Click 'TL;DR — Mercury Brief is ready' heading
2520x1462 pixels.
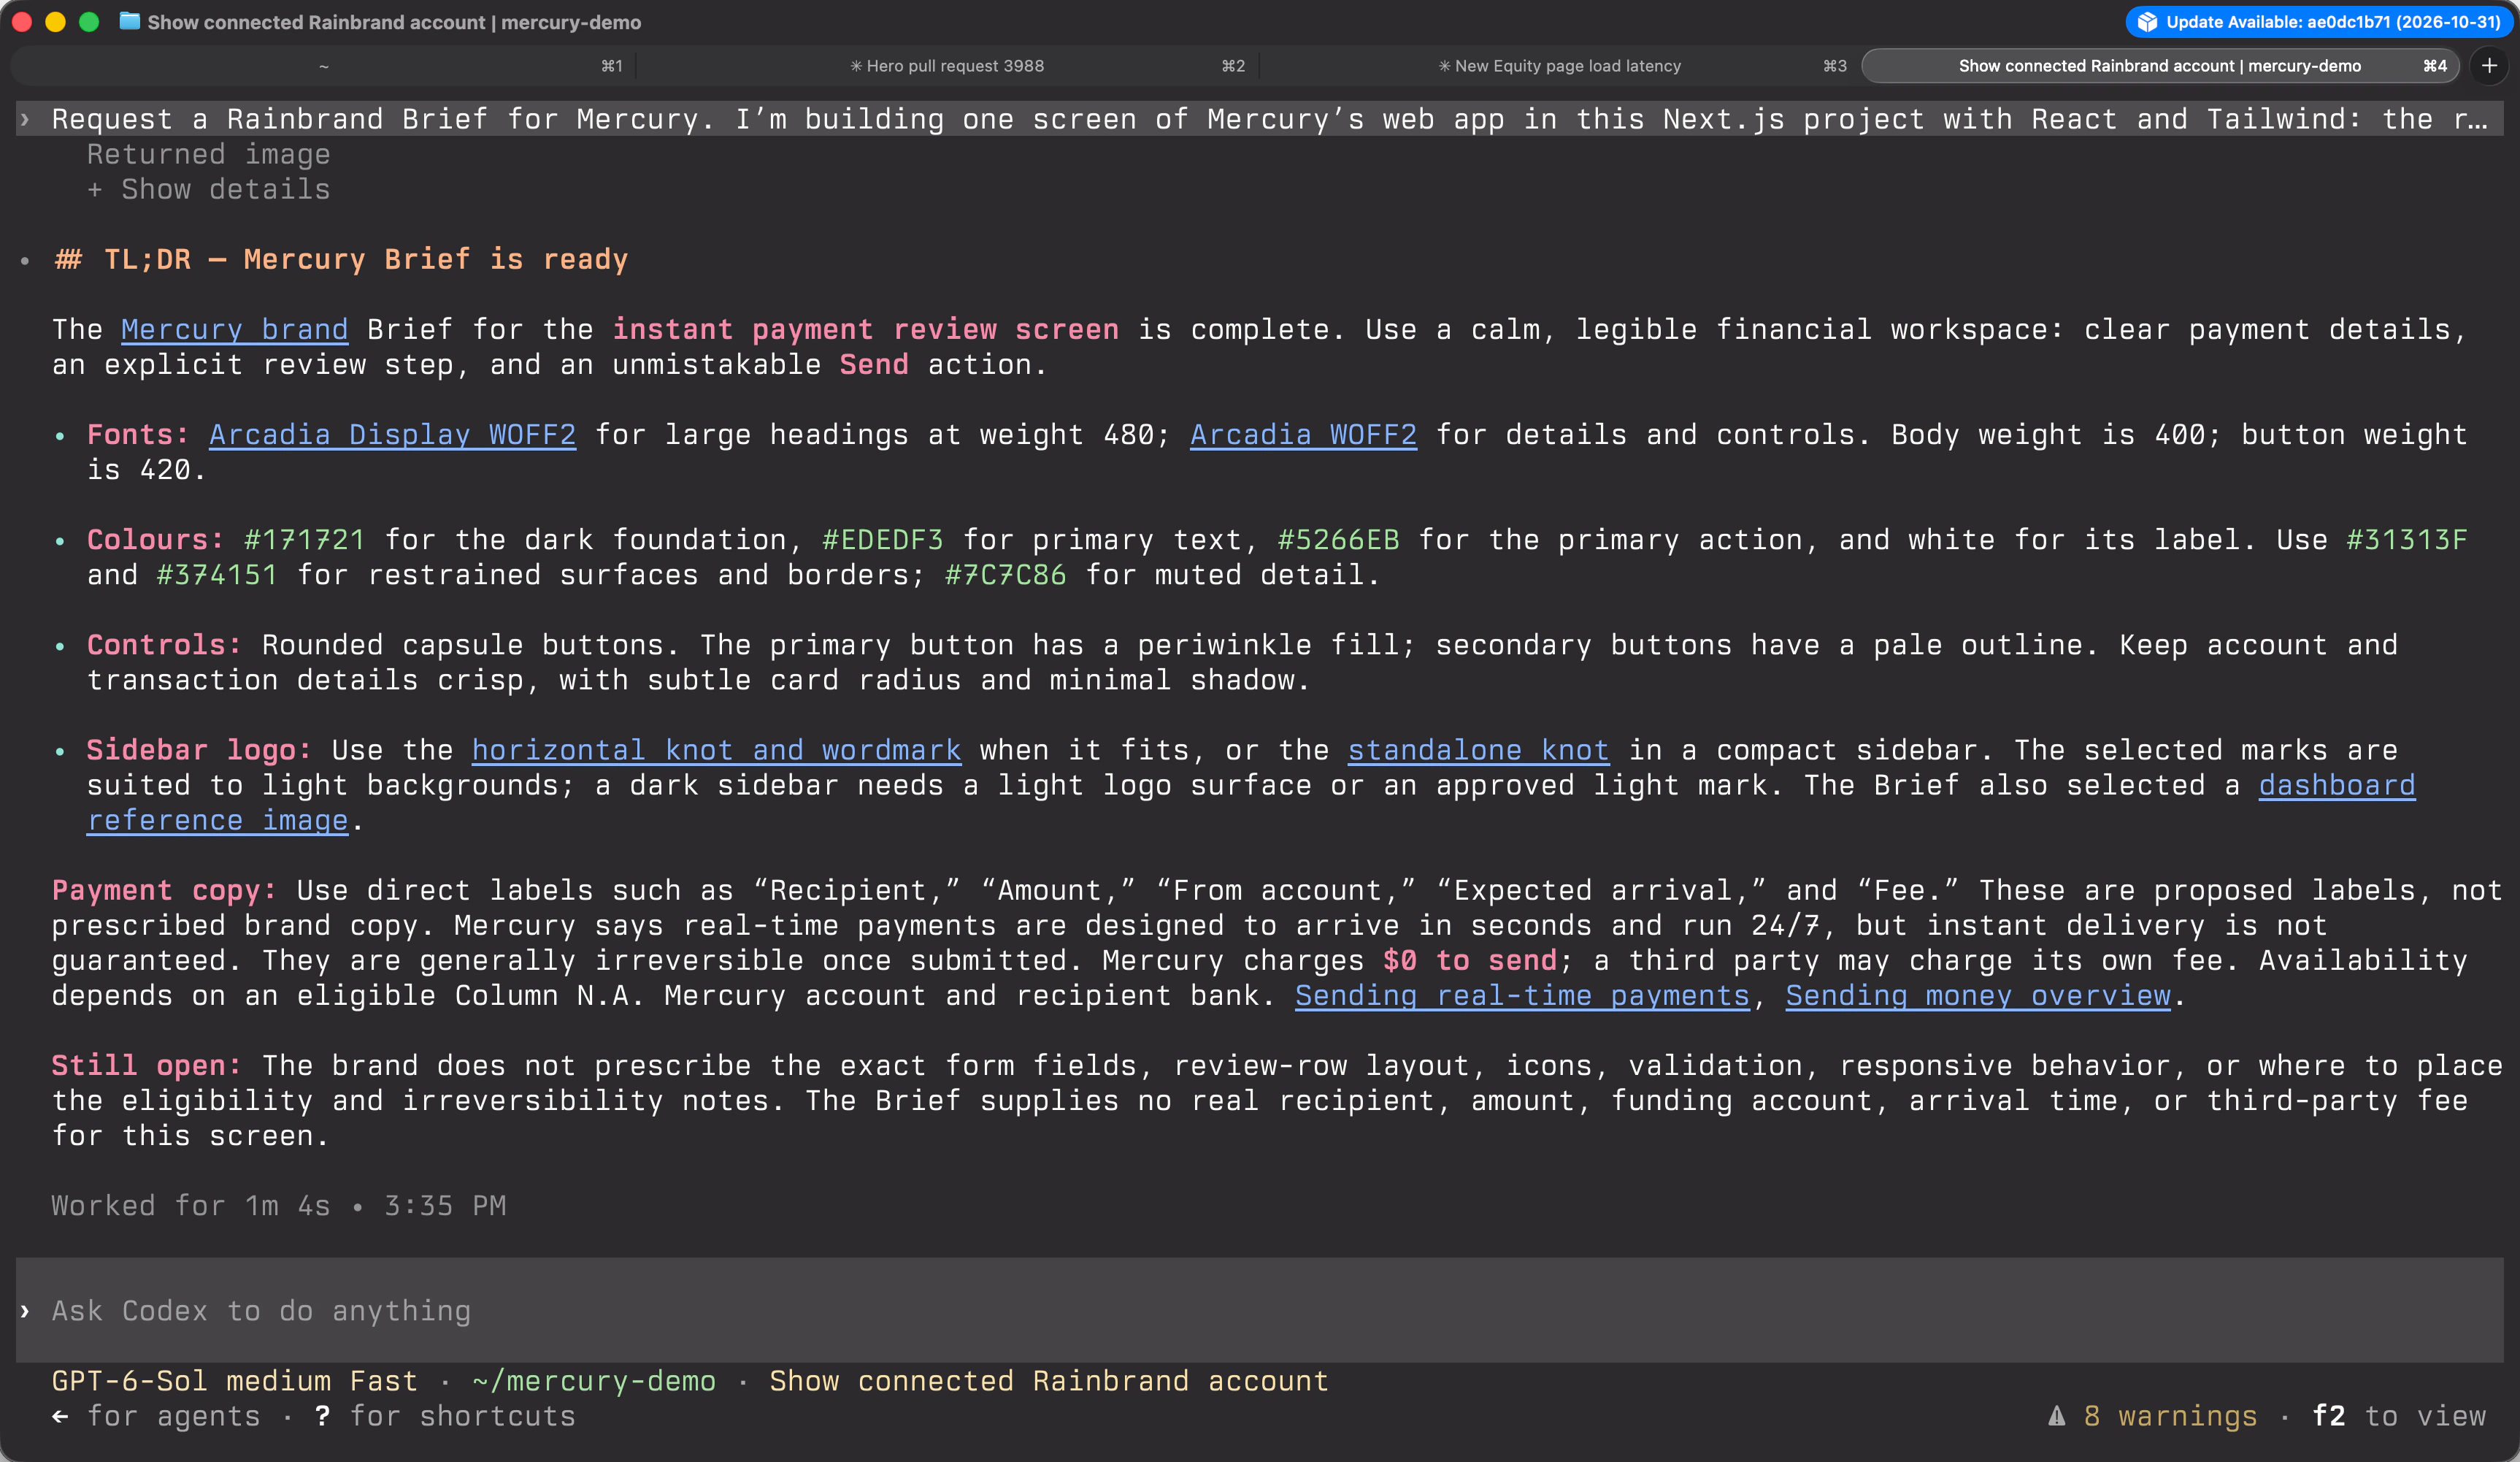pyautogui.click(x=366, y=259)
